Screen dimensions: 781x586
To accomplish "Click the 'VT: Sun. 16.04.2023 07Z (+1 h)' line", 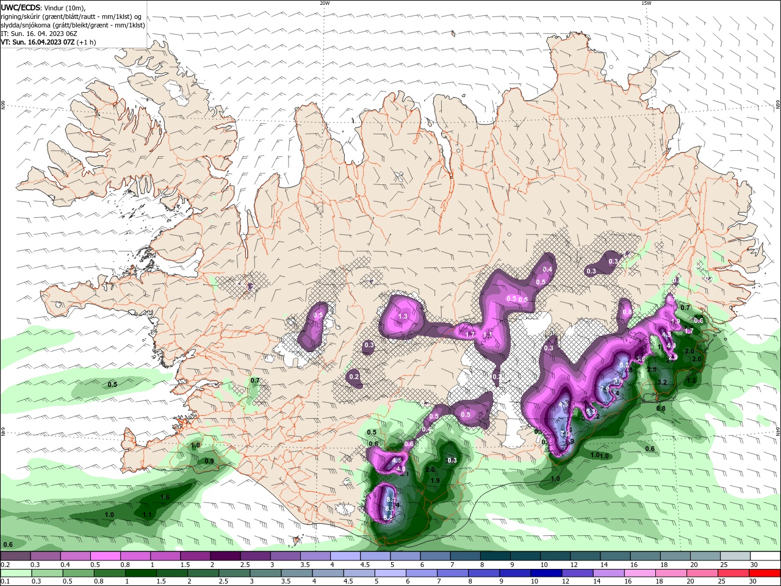I will point(48,42).
